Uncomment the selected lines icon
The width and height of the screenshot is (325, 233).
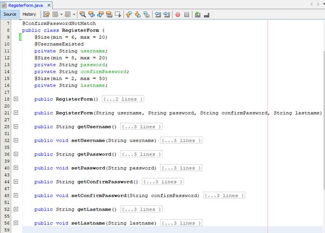(206, 15)
